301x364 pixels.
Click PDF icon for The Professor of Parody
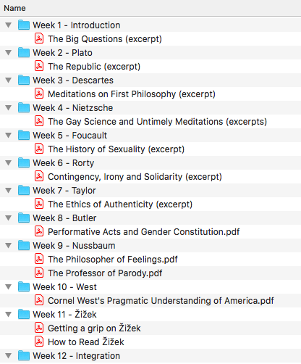[x=39, y=273]
